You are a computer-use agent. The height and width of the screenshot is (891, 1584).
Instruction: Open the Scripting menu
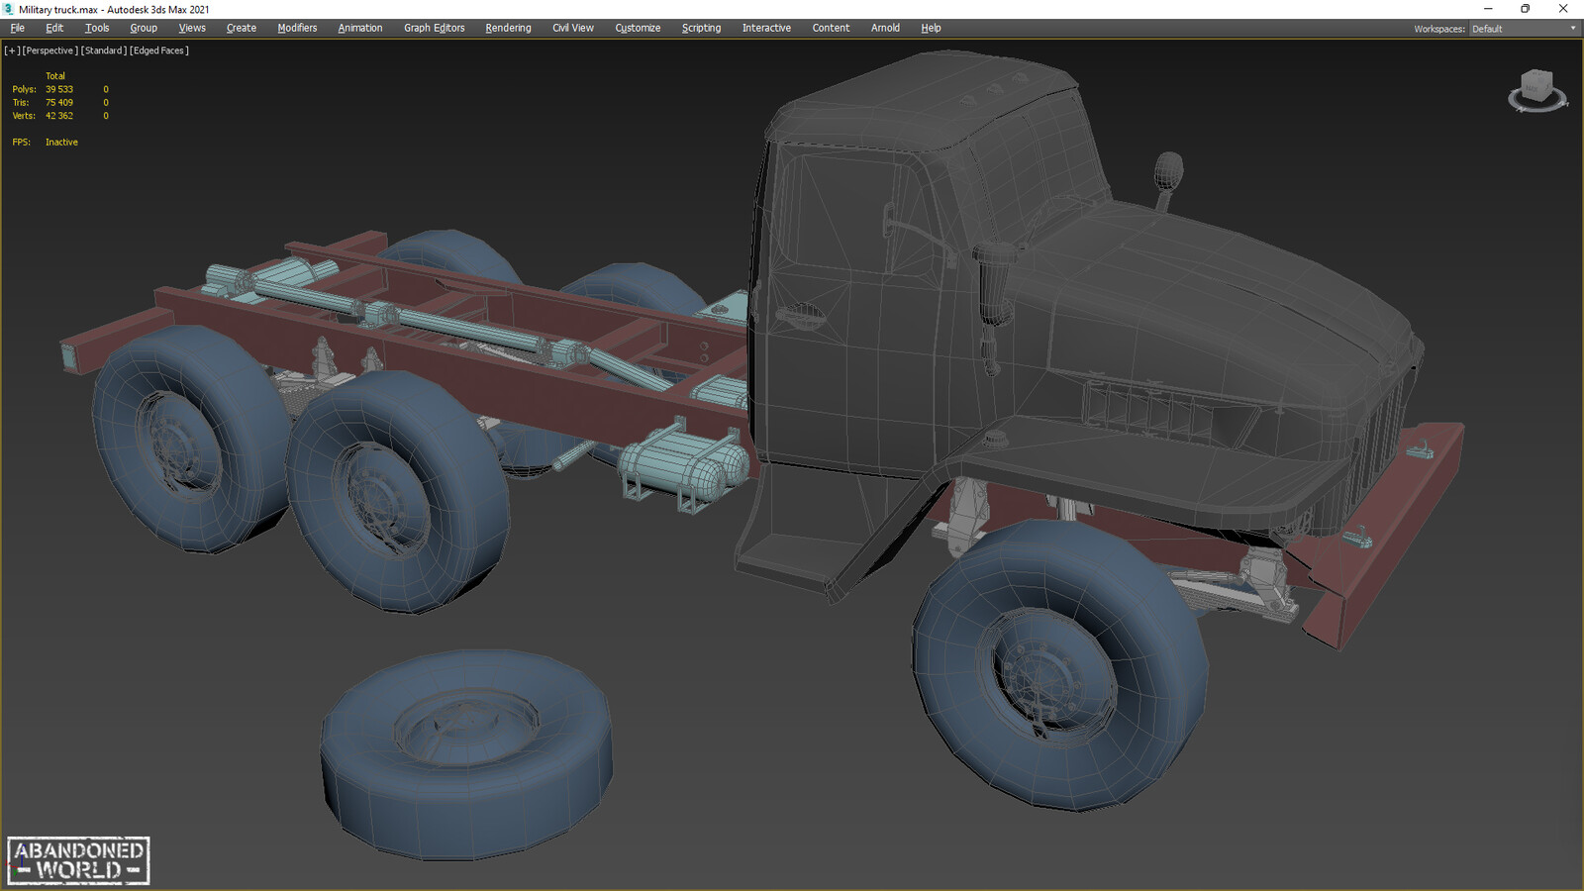click(701, 28)
